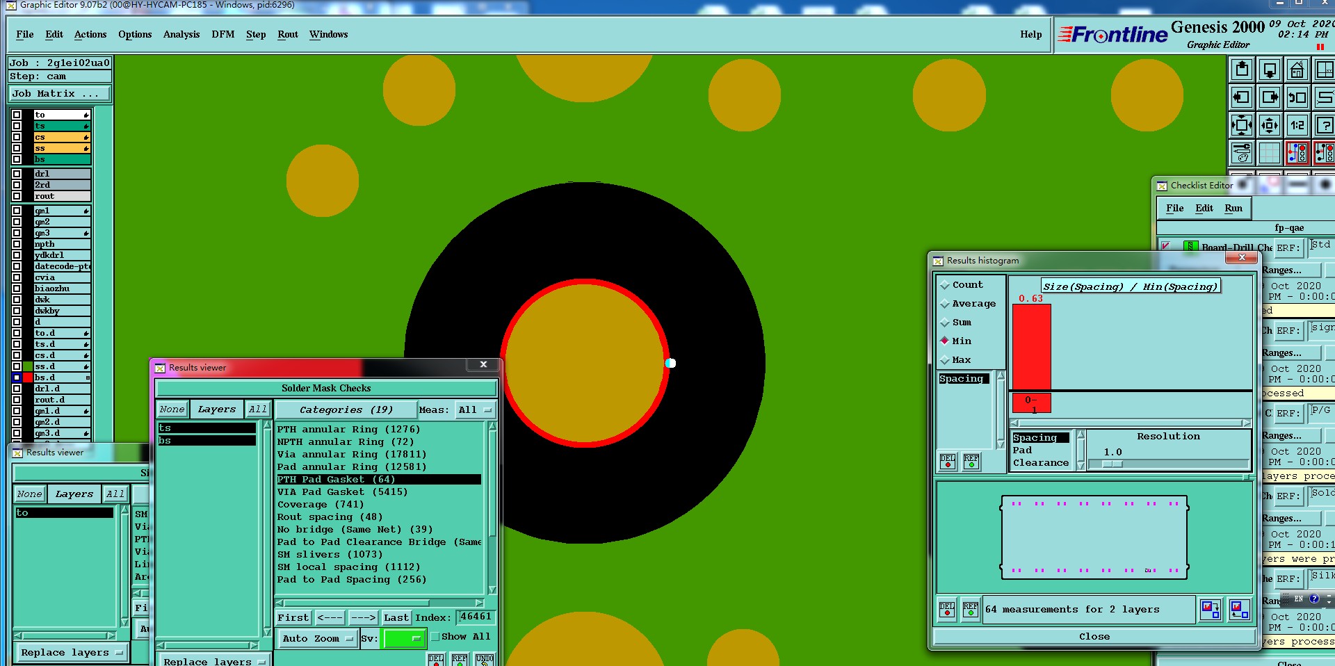The image size is (1335, 666).
Task: Click the pan down view icon
Action: [x=1270, y=70]
